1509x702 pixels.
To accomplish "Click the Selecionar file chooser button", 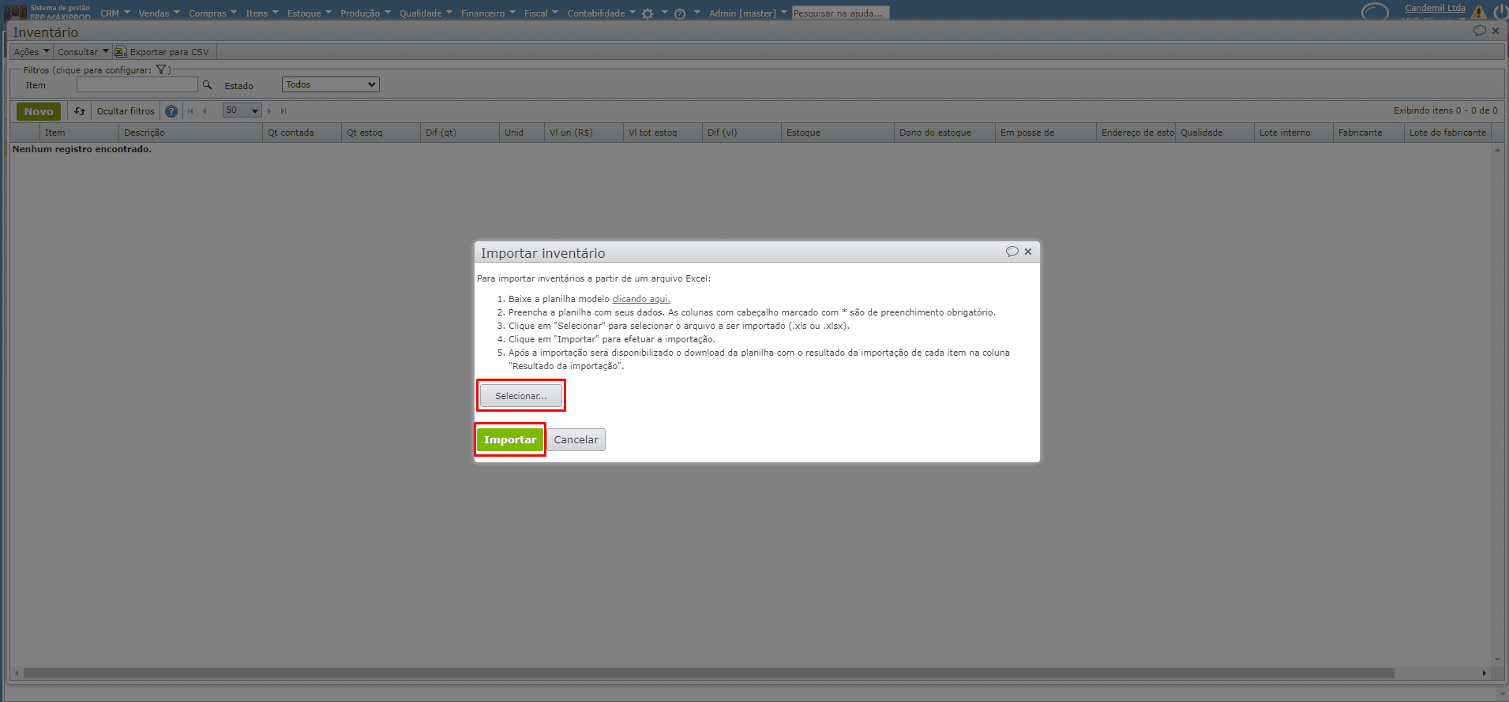I will [521, 396].
